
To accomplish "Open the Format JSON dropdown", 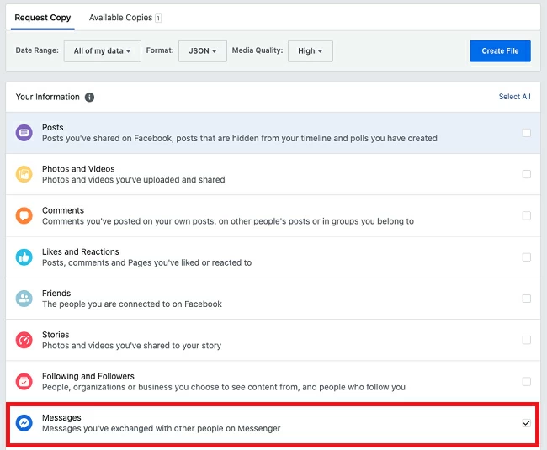I will click(203, 51).
